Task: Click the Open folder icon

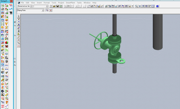Action: tap(54, 6)
